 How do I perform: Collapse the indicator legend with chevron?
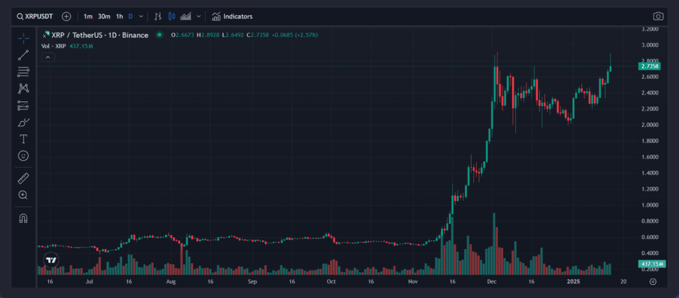(48, 57)
